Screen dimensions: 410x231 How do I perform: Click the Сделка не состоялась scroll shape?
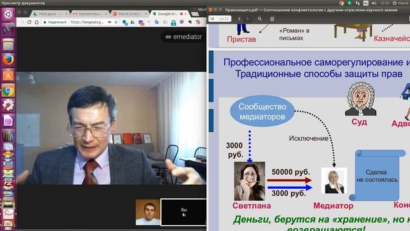pyautogui.click(x=377, y=175)
